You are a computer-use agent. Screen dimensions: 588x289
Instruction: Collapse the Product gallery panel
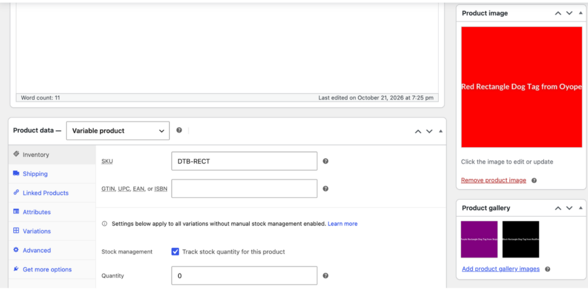(581, 208)
